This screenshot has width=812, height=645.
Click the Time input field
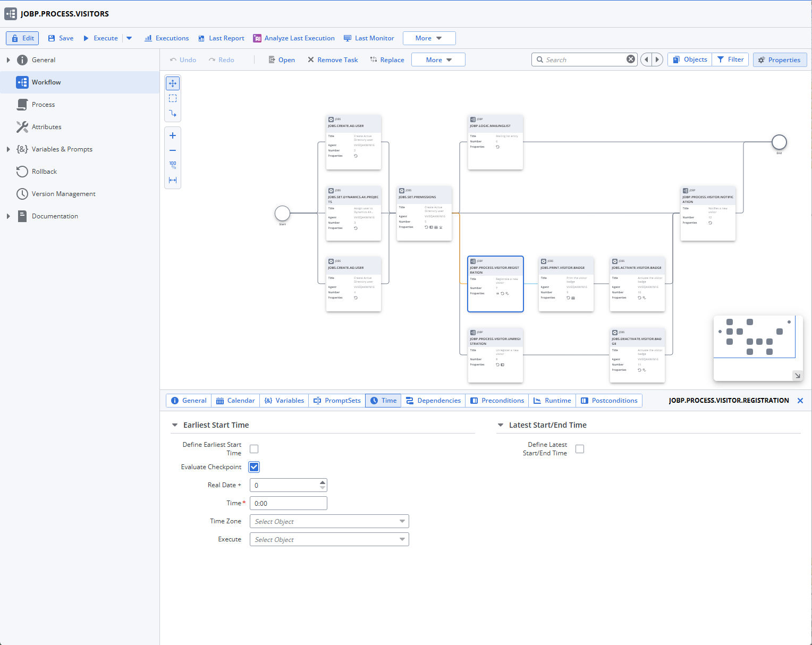coord(289,503)
